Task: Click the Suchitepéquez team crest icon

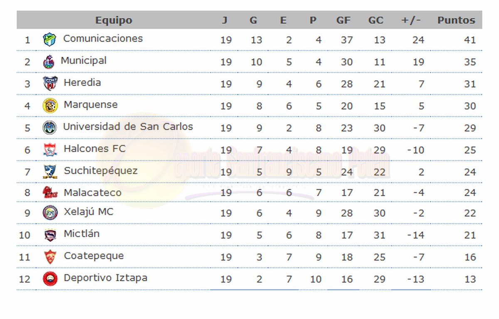Action: 50,172
